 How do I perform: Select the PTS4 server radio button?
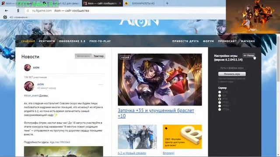pos(220,109)
